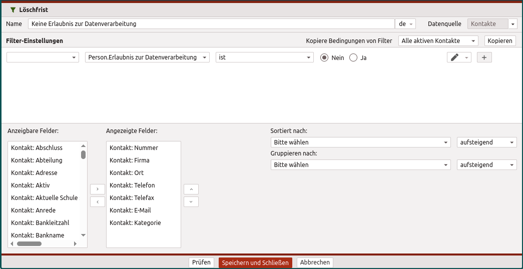523x269 pixels.
Task: Click the green filter funnel icon
Action: [13, 9]
